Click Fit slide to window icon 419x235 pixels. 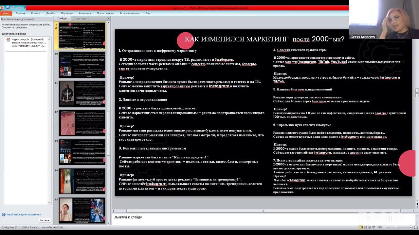(416, 227)
